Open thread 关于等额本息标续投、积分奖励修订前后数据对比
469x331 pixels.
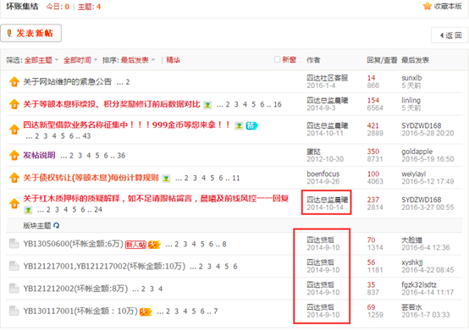point(112,104)
